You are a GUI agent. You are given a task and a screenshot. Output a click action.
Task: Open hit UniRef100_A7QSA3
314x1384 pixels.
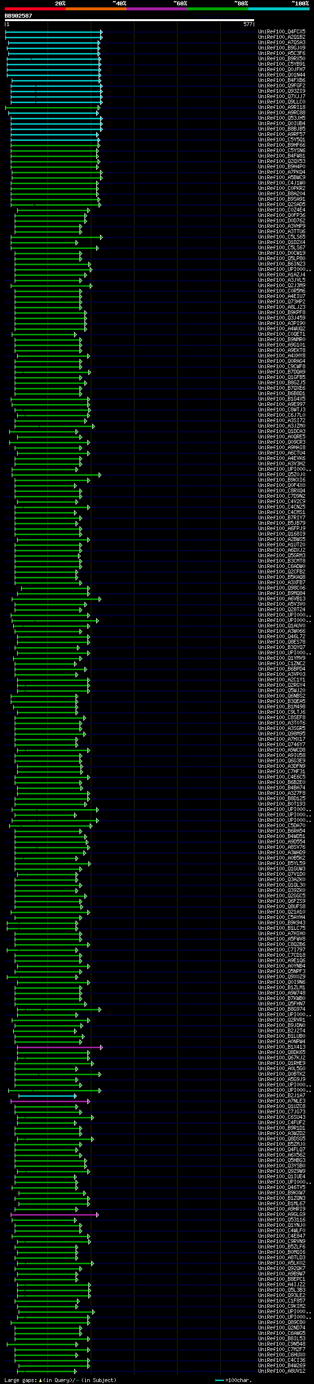(282, 42)
